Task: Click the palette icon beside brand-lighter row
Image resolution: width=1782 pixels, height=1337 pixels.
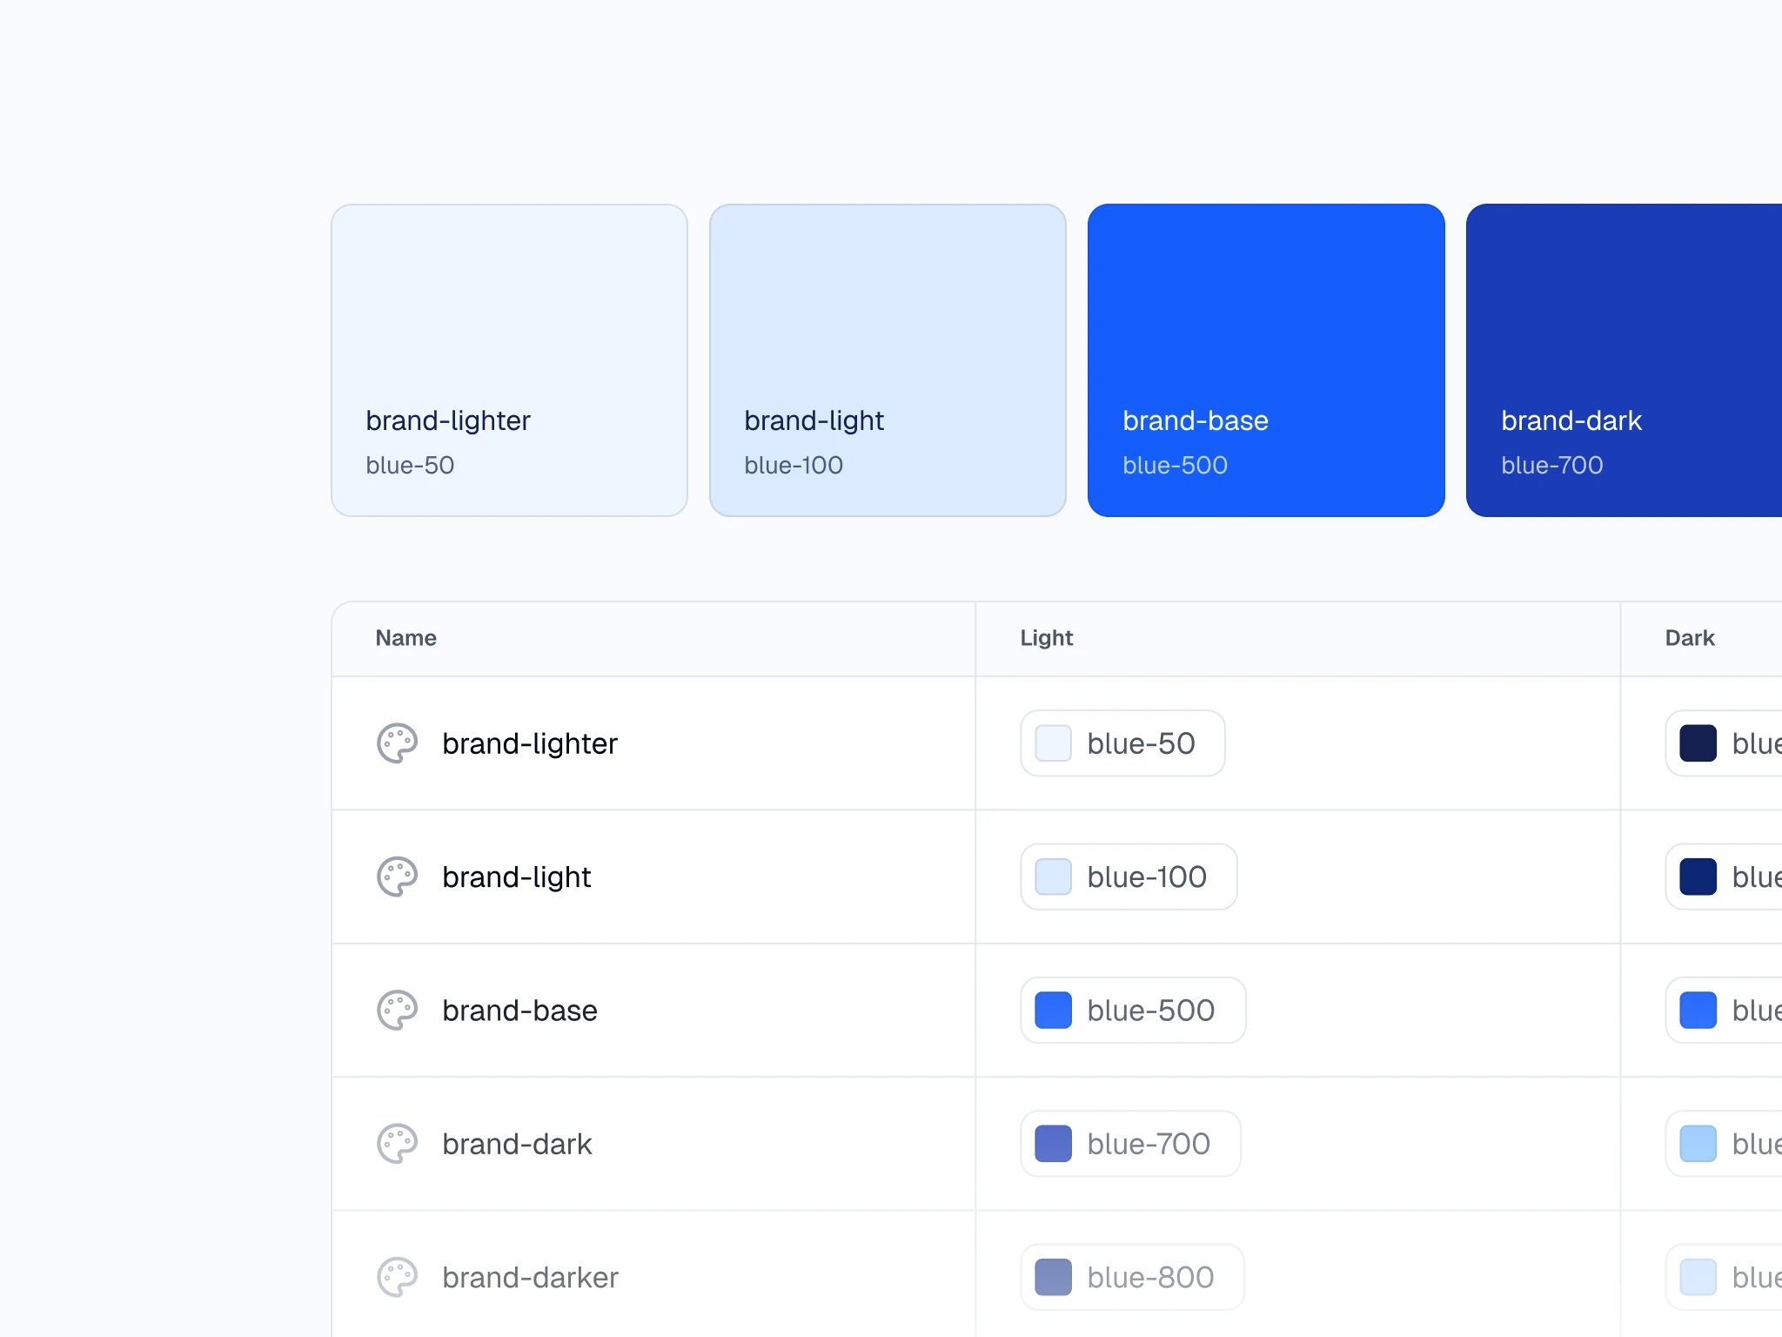Action: coord(397,743)
